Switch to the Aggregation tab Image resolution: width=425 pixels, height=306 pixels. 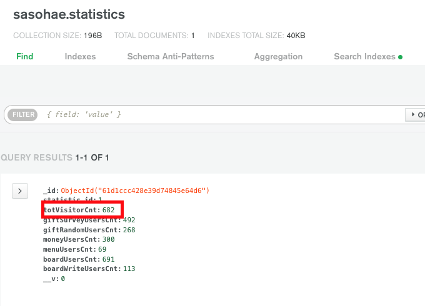coord(278,56)
